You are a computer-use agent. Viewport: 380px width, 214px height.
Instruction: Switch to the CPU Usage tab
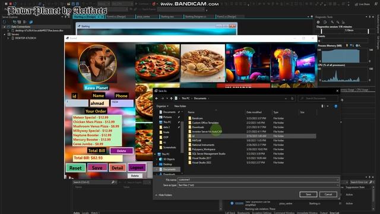pos(362,90)
